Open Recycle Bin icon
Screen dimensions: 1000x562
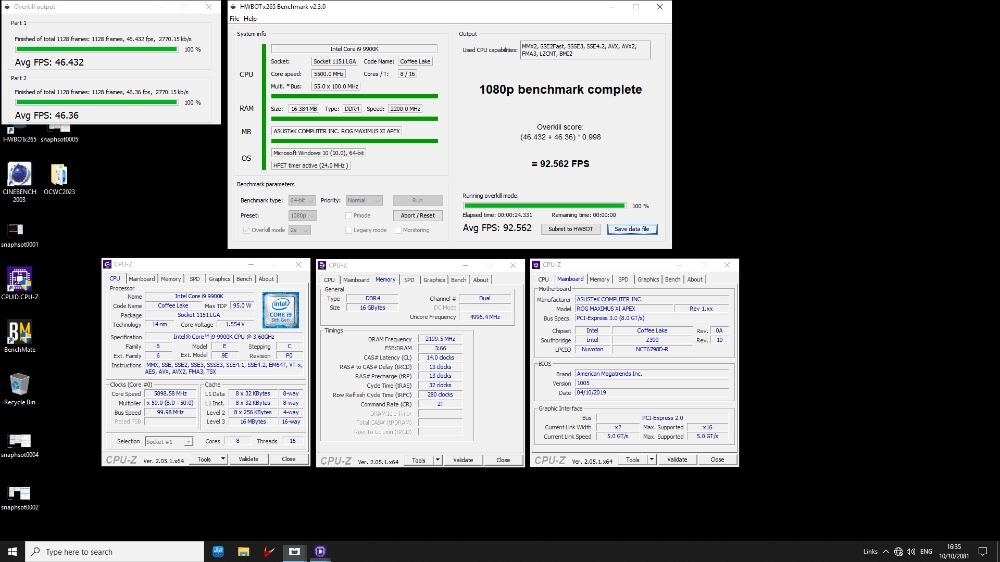pyautogui.click(x=19, y=389)
